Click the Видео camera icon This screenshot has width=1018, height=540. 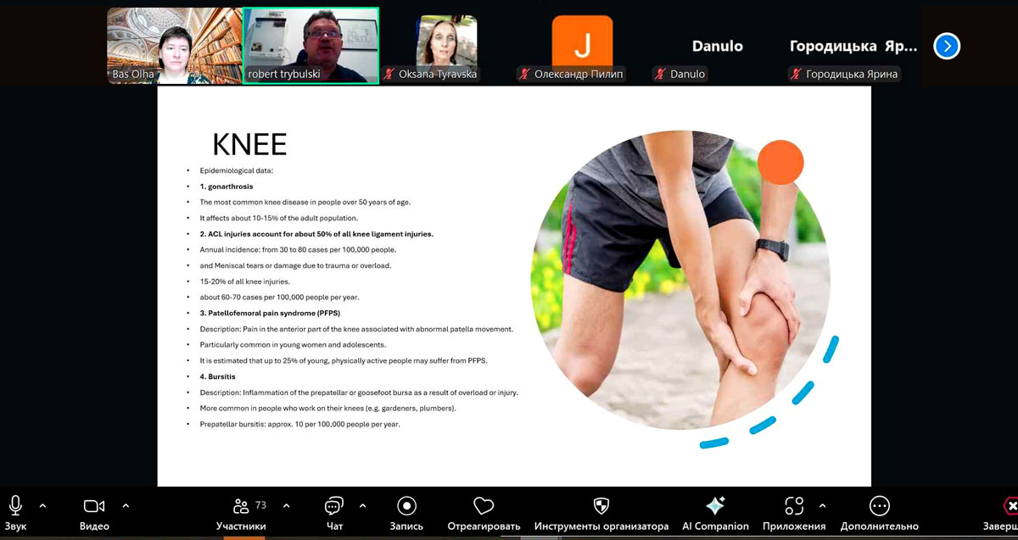coord(93,506)
